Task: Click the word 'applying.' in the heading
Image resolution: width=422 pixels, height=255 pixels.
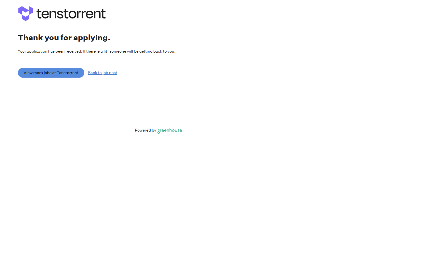Action: (92, 38)
